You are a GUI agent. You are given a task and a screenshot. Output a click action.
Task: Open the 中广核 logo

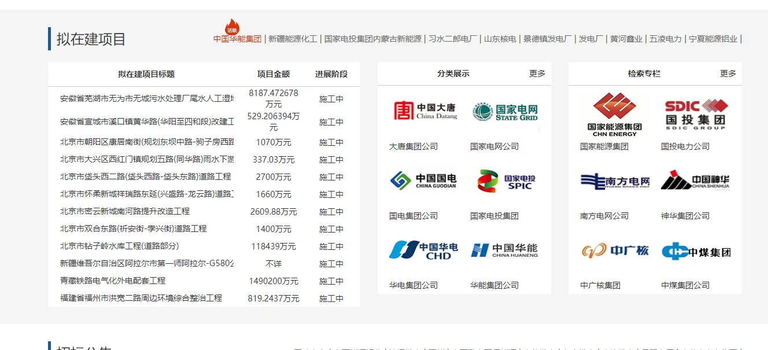point(615,250)
